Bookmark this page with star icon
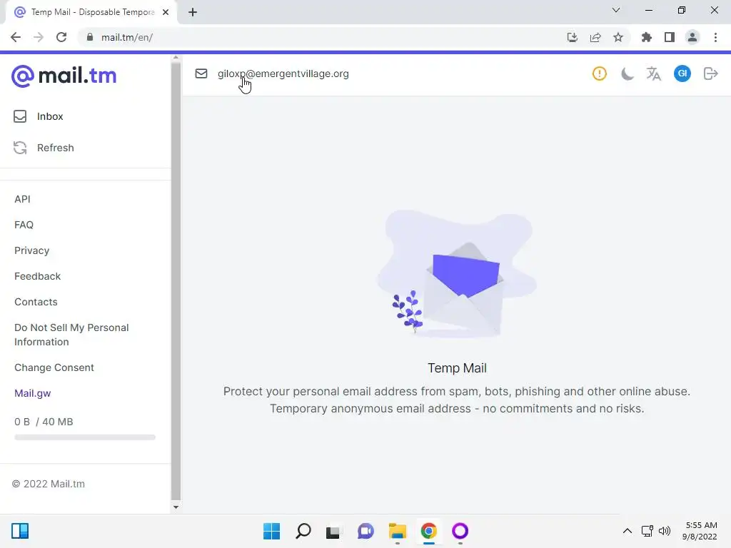Screen dimensions: 731x548 pos(618,37)
